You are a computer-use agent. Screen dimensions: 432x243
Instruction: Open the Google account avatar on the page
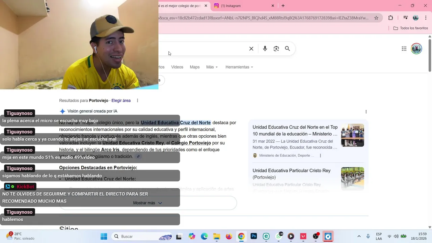pyautogui.click(x=416, y=49)
